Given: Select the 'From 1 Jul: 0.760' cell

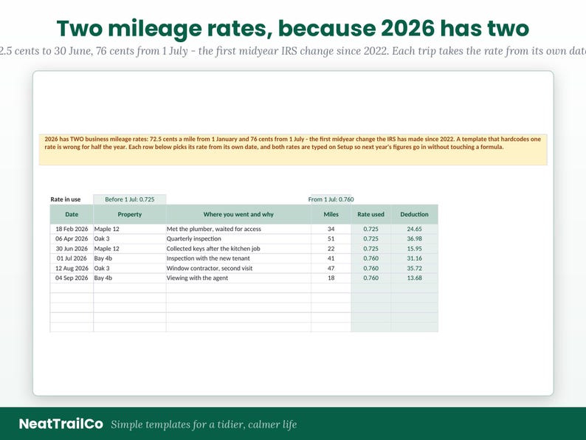Looking at the screenshot, I should tap(331, 199).
